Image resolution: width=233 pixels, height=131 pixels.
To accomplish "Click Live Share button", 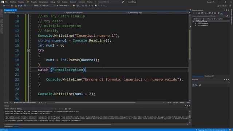I will click(222, 6).
